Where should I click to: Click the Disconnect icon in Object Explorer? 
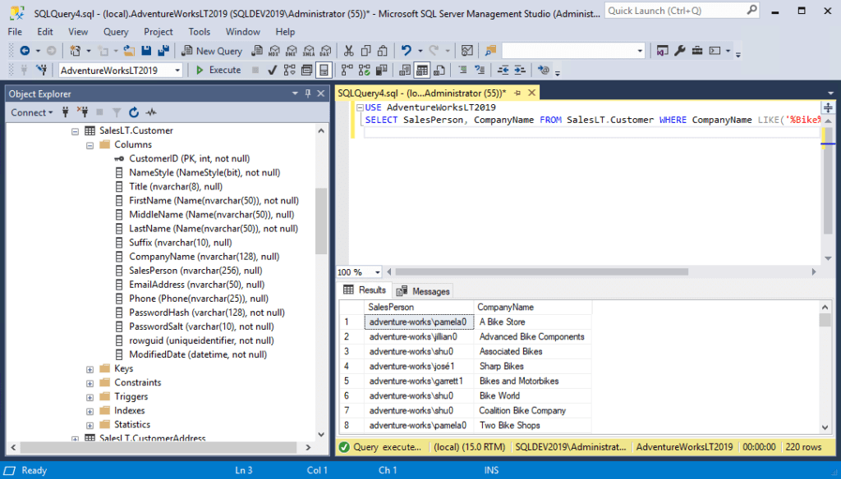pyautogui.click(x=82, y=112)
